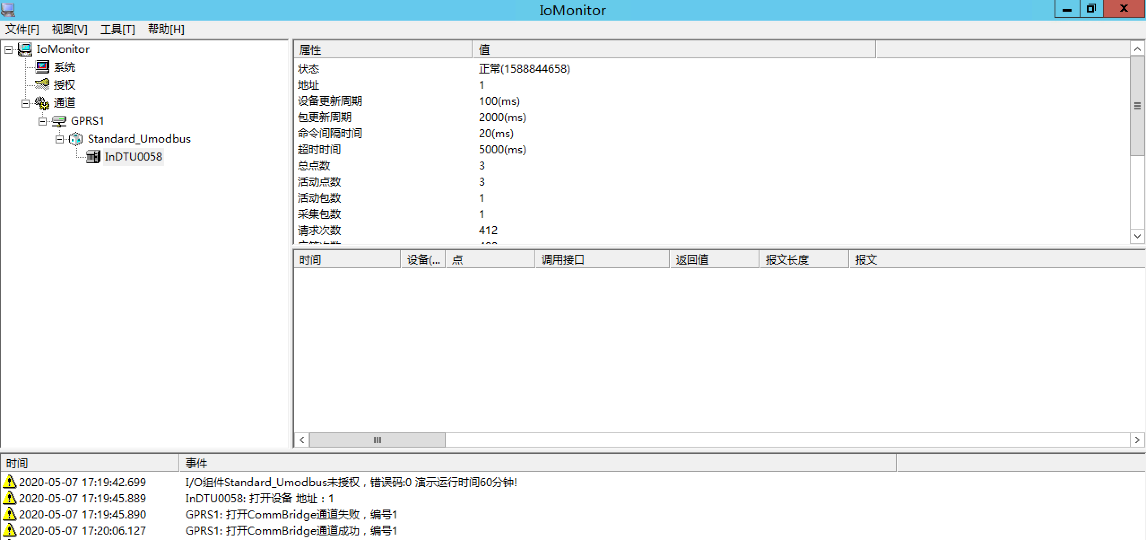Click the 通道 gears icon

(43, 103)
